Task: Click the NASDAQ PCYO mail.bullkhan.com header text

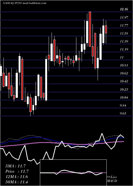Action: (x=24, y=3)
